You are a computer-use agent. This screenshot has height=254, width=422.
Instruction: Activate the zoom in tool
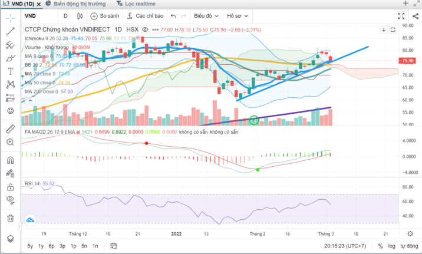click(x=10, y=142)
